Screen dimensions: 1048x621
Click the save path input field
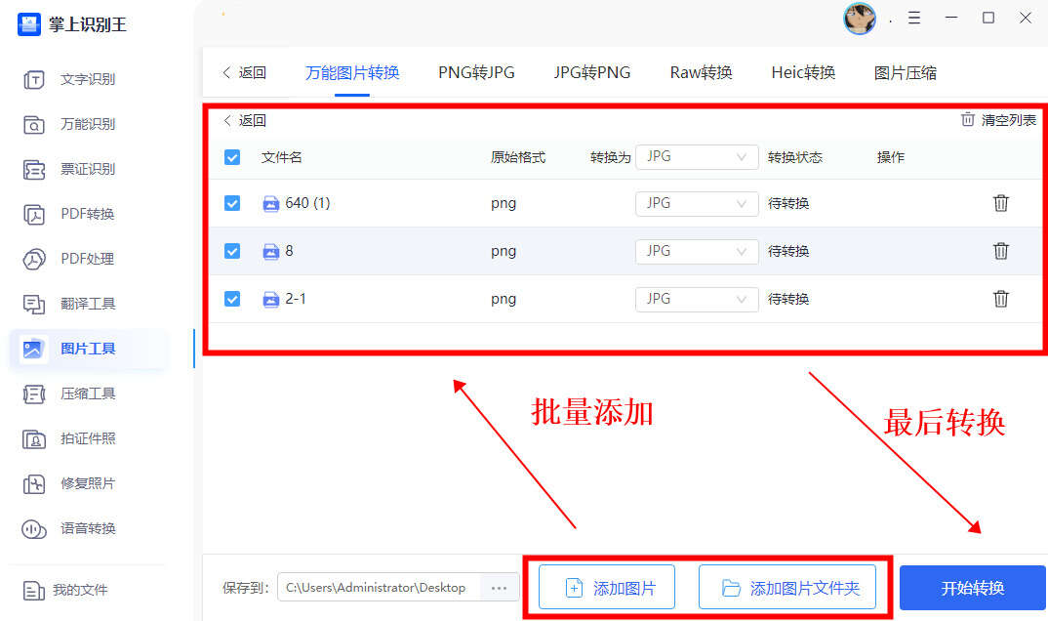[x=378, y=588]
